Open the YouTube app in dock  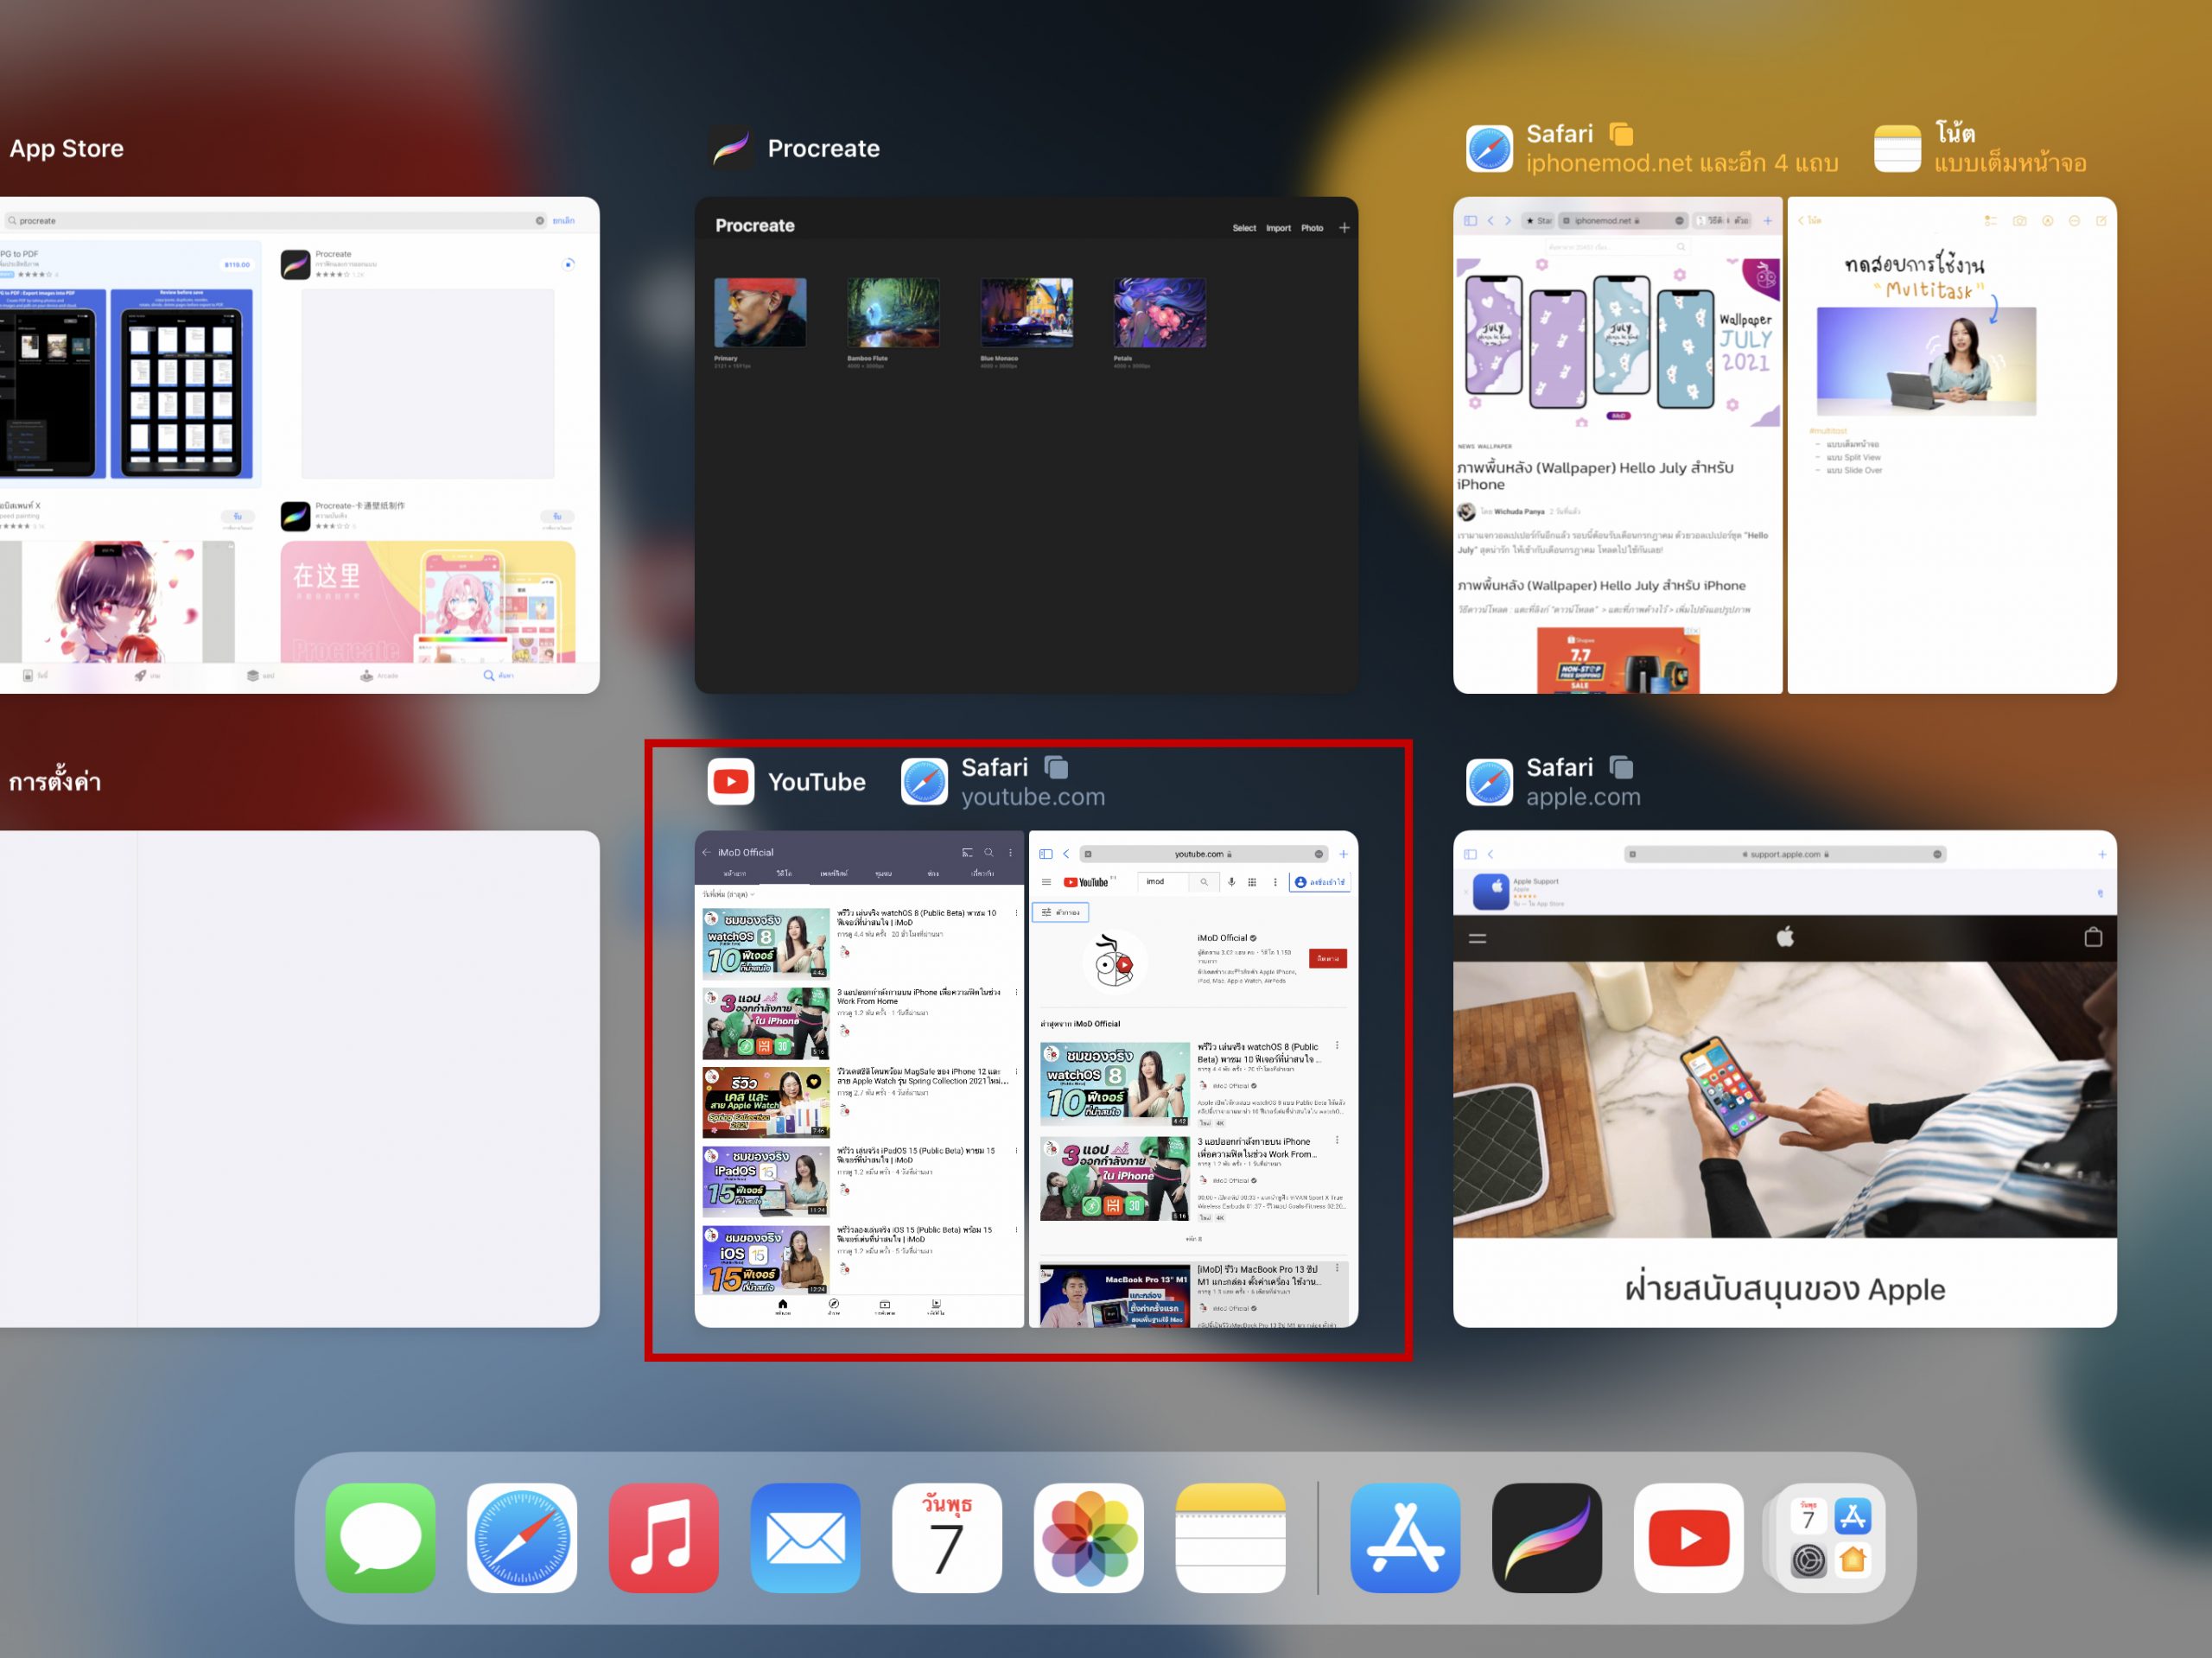click(1688, 1537)
